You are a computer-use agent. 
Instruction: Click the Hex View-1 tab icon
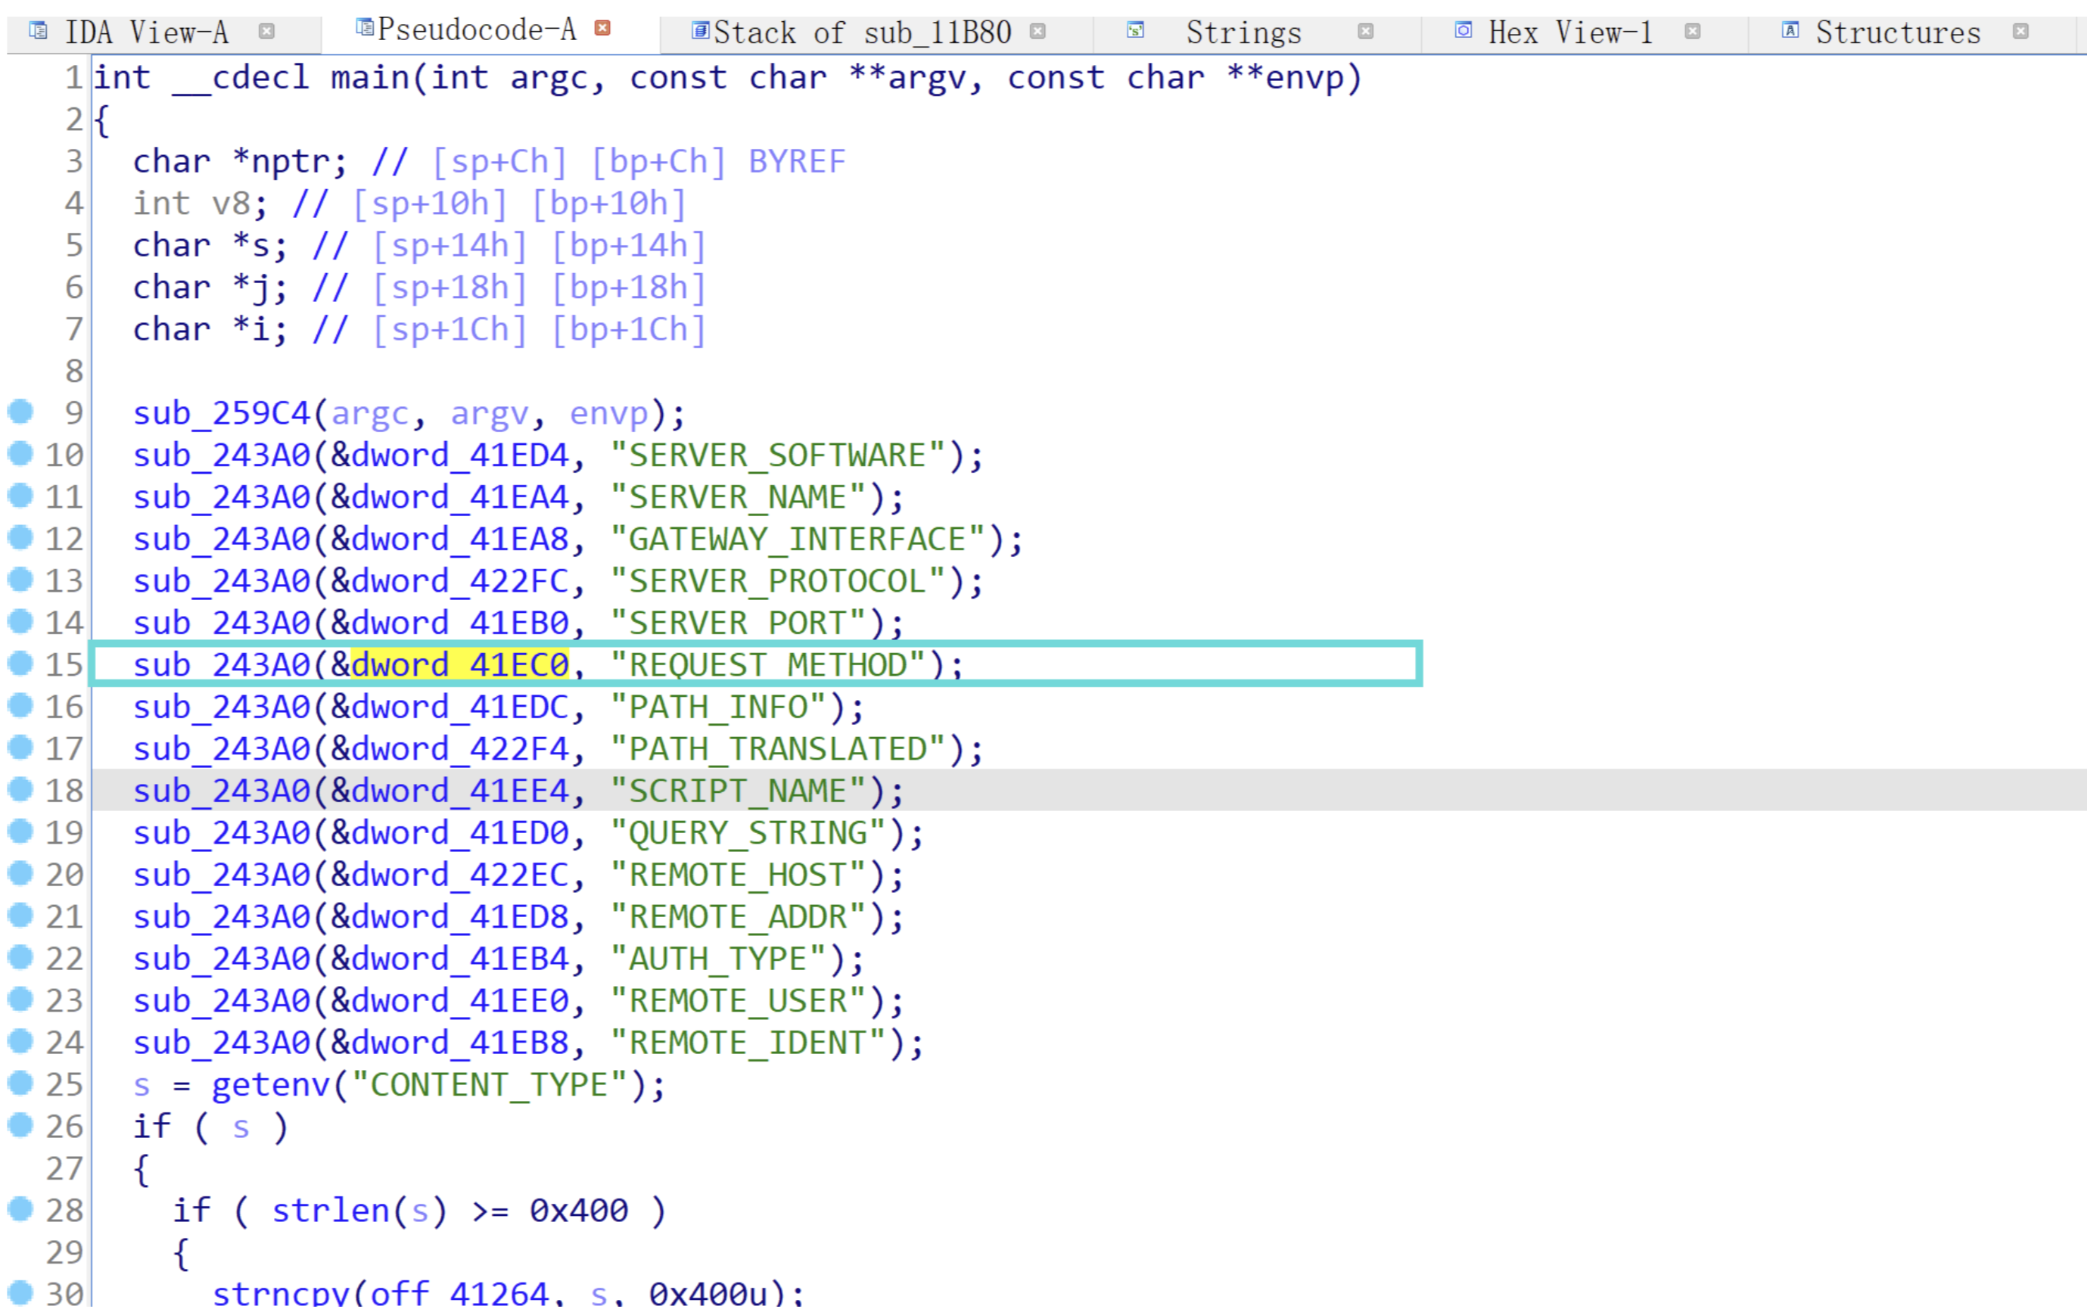pyautogui.click(x=1463, y=30)
